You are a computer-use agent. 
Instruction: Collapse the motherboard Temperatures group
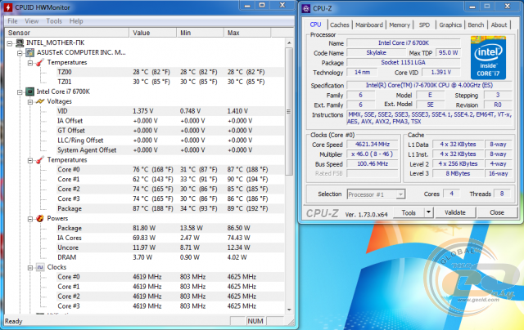tap(30, 63)
